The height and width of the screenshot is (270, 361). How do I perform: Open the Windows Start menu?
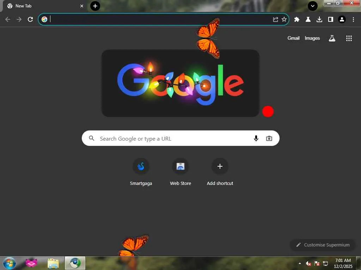click(x=10, y=263)
